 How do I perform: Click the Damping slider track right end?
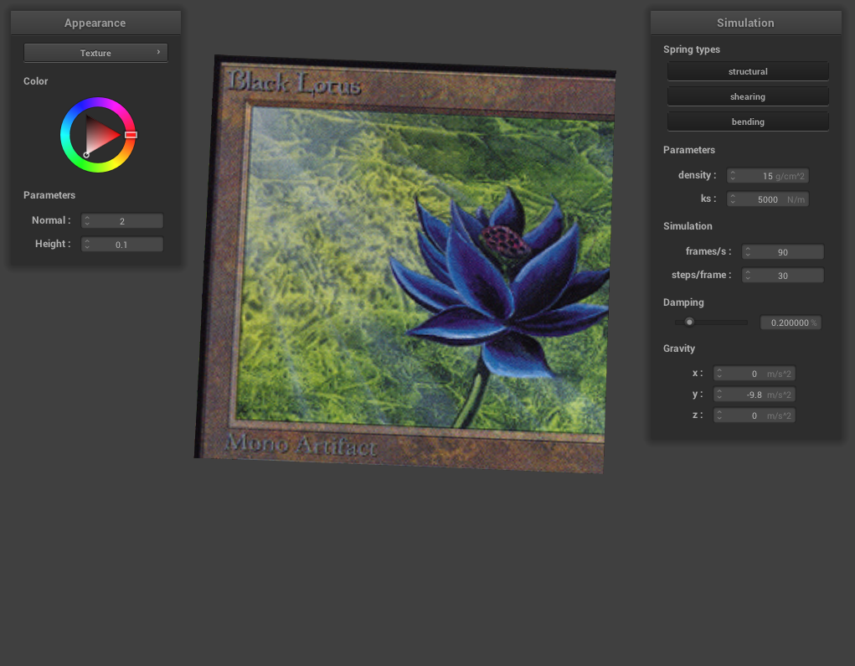744,323
